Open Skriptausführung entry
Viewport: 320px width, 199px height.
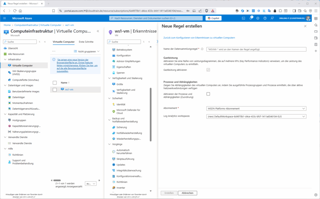point(125,159)
